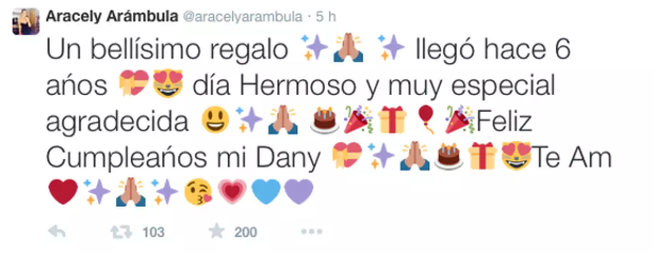This screenshot has height=254, width=654.
Task: Open the more options ellipsis
Action: [x=312, y=232]
